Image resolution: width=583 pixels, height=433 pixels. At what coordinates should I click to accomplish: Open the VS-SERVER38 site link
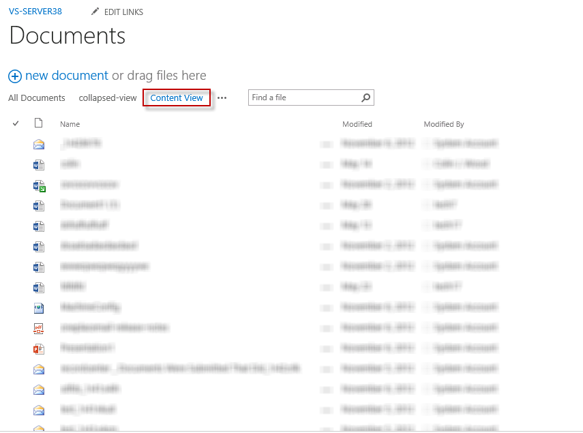[x=35, y=12]
